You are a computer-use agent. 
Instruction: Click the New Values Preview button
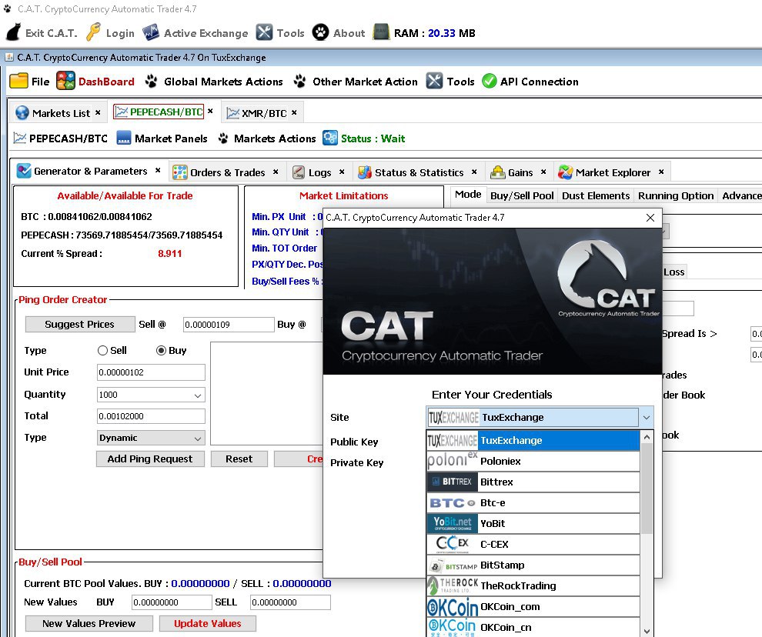coord(89,623)
